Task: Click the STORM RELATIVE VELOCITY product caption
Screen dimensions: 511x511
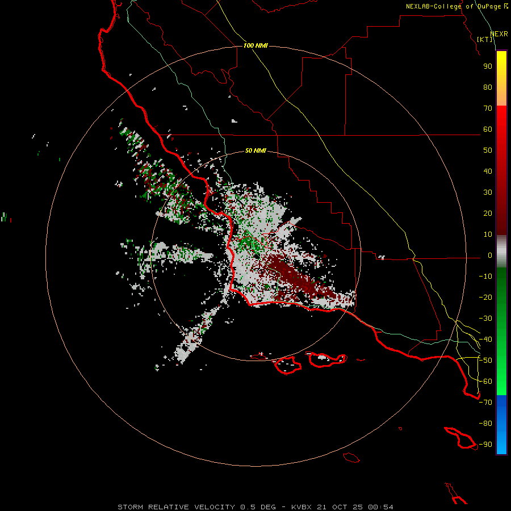Action: 176,507
